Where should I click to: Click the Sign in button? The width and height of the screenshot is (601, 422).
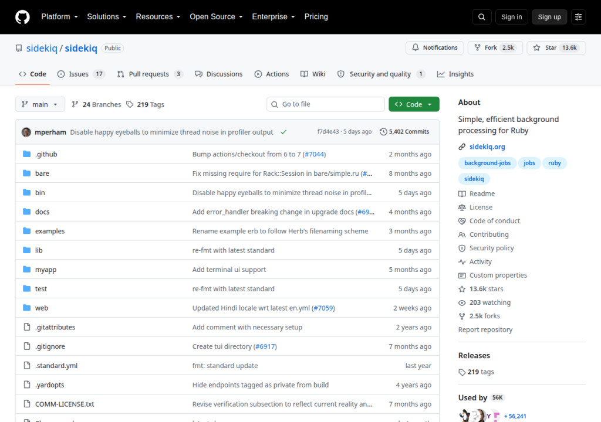tap(511, 17)
